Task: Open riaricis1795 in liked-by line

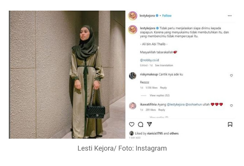Action: point(155,133)
